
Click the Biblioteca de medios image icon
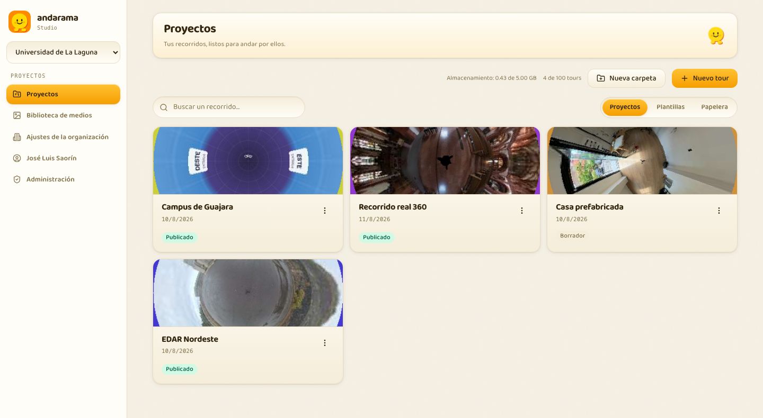pyautogui.click(x=17, y=115)
